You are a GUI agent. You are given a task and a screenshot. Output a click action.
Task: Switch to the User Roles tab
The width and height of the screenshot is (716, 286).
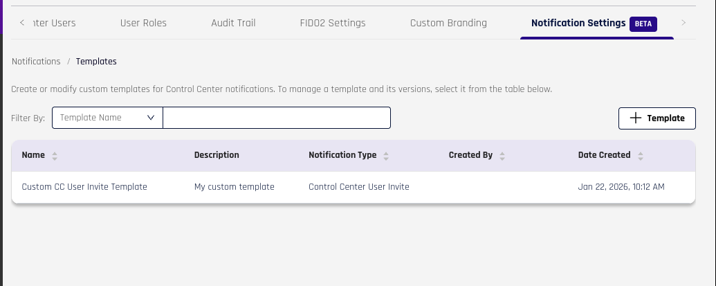143,23
